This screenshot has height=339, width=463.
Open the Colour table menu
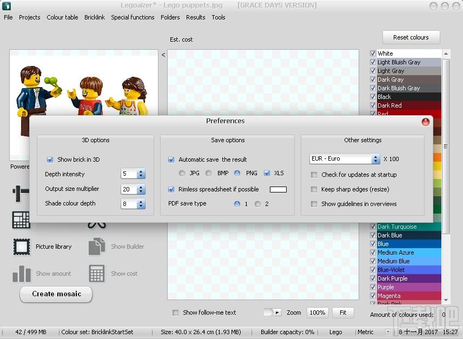coord(62,17)
